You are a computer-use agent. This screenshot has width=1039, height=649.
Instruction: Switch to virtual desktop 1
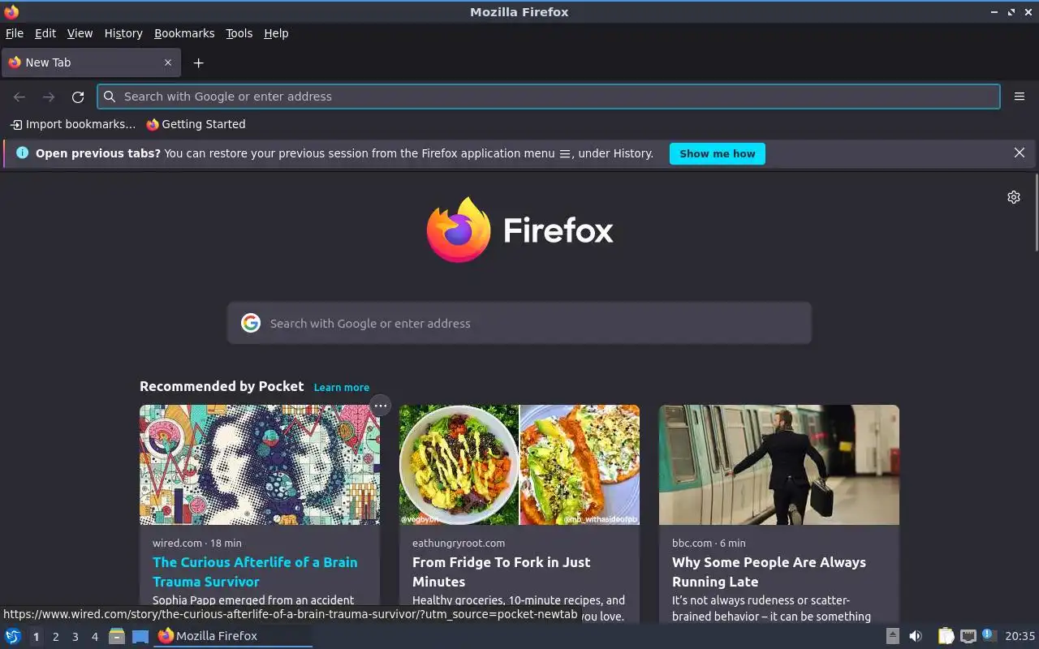tap(36, 637)
